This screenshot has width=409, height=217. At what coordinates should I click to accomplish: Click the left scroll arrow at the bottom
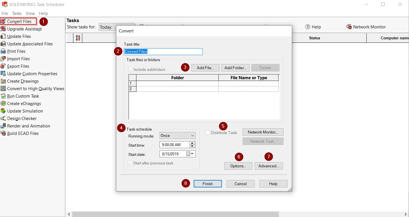click(69, 214)
